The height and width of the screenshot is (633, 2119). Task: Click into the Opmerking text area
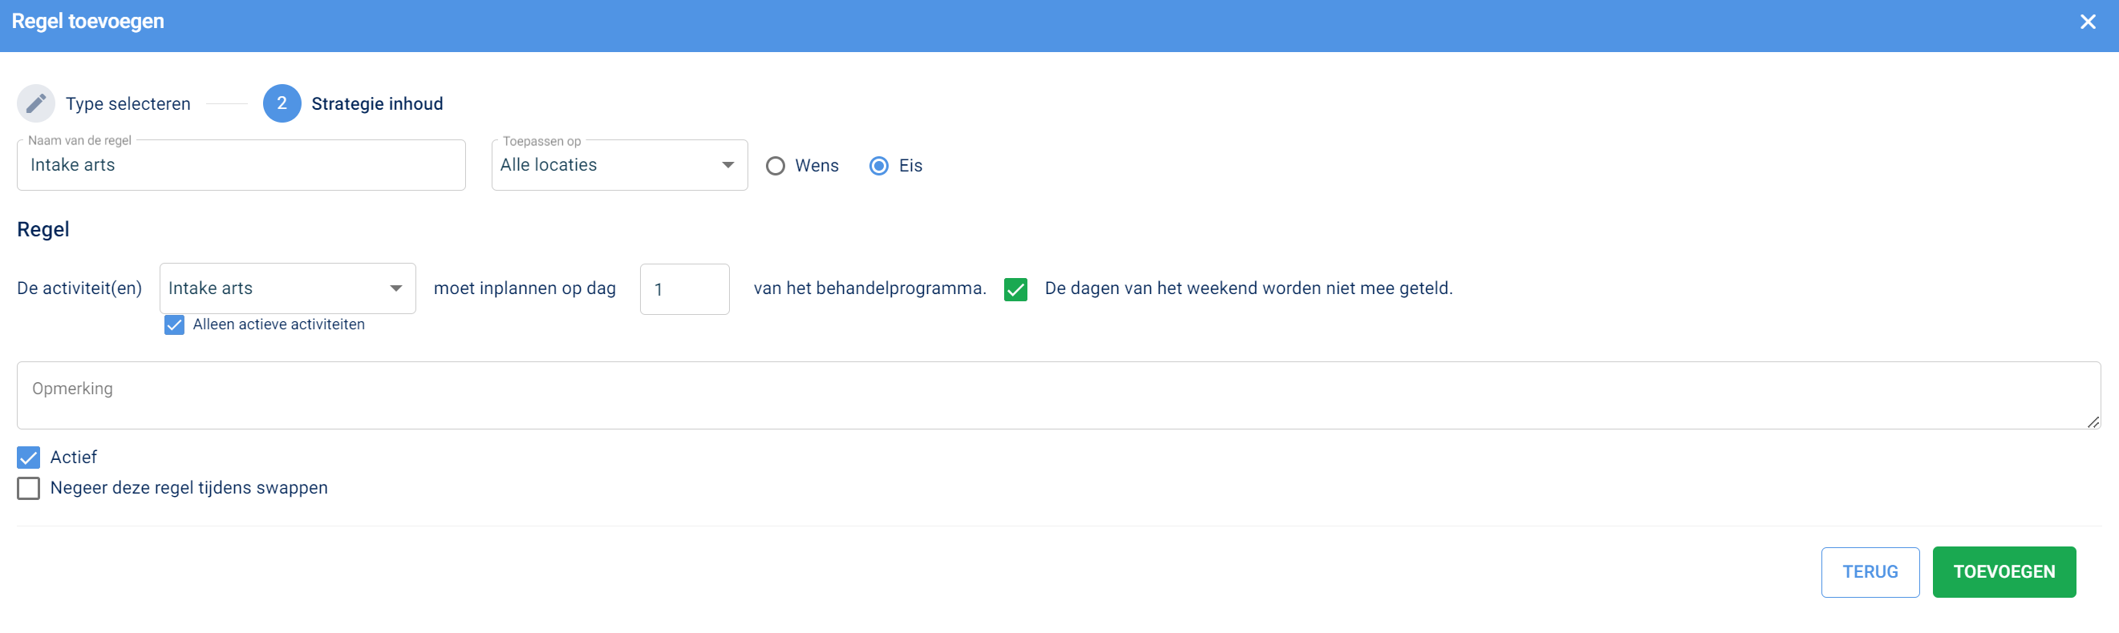point(1059,395)
